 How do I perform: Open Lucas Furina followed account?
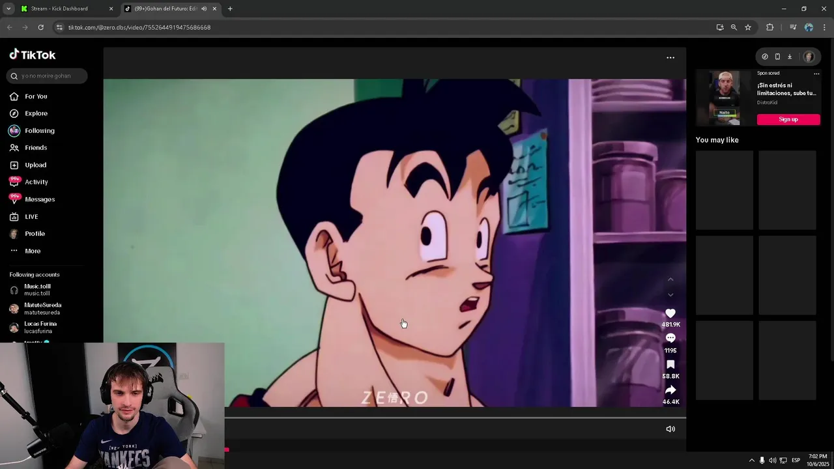pyautogui.click(x=40, y=327)
